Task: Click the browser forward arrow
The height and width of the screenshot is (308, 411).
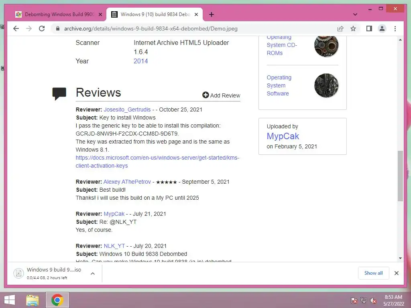Action: pos(29,28)
